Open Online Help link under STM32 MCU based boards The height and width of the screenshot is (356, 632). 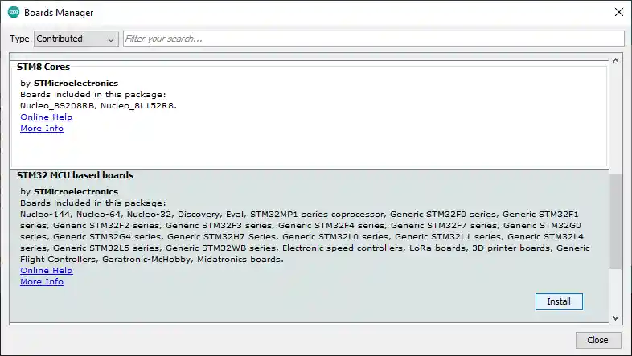47,271
